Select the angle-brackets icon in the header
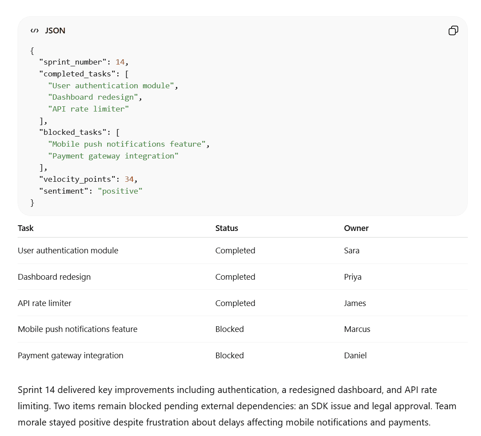The image size is (481, 436). point(34,31)
